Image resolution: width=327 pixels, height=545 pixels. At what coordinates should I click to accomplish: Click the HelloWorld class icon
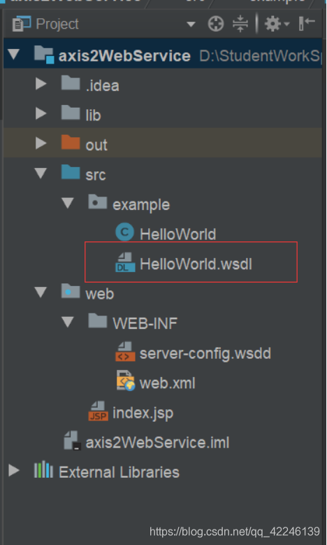124,232
